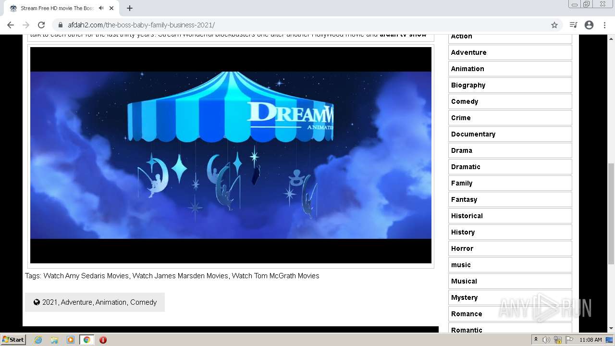Open the Animation category in sidebar
The image size is (615, 346).
click(x=510, y=69)
